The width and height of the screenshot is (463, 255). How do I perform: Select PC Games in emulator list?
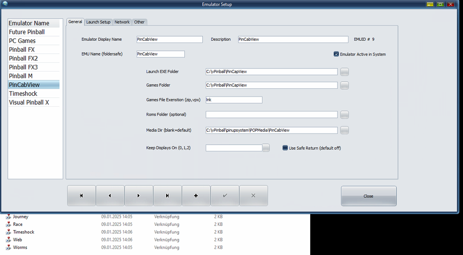click(x=34, y=41)
